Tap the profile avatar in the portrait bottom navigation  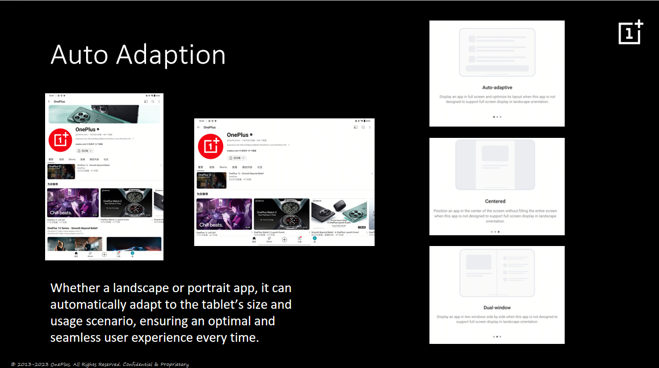coord(132,254)
